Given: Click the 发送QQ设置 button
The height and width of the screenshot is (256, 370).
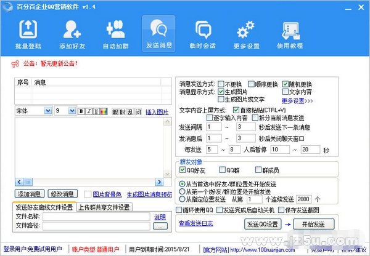Looking at the screenshot, I should pos(263,224).
